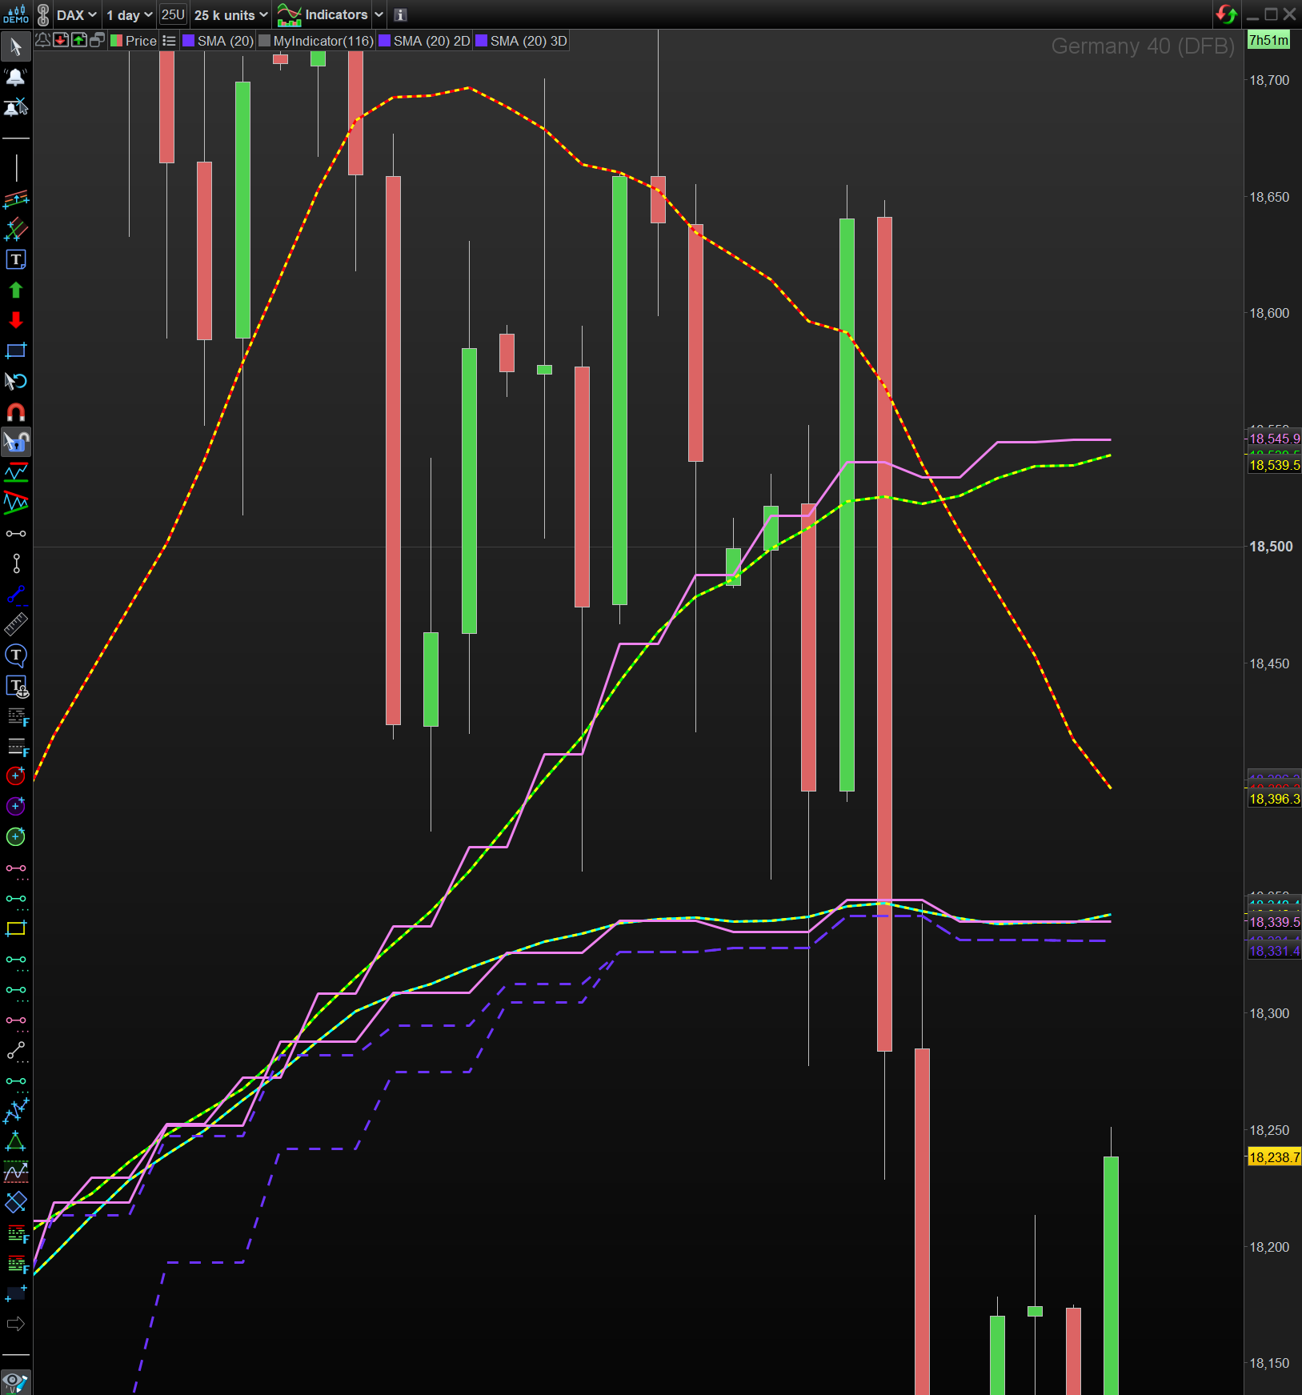Click the 18,396.3 price axis label
Screen dimensions: 1302x1395
click(1275, 799)
